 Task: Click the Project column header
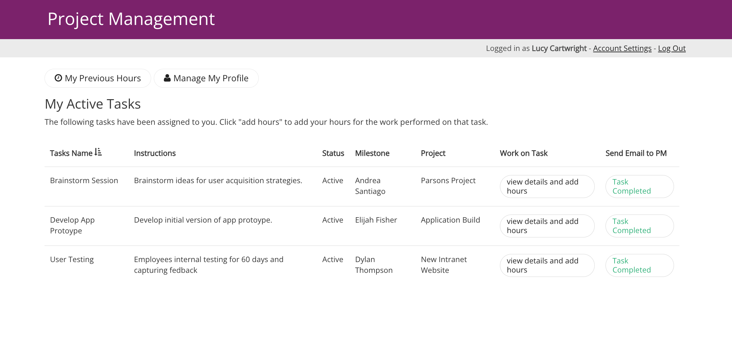pyautogui.click(x=433, y=153)
